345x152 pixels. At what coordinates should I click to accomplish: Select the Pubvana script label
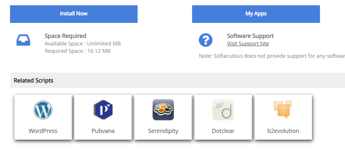(103, 131)
